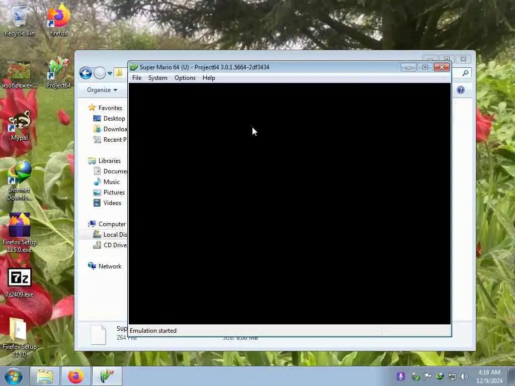Click the Project64 title bar icon
The width and height of the screenshot is (515, 386).
[x=134, y=67]
